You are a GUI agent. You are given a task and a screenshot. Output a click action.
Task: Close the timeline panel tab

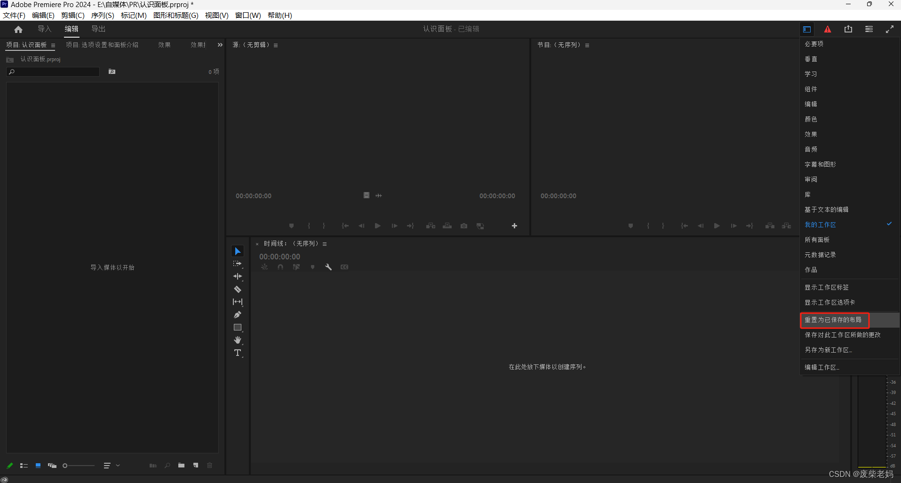(257, 244)
